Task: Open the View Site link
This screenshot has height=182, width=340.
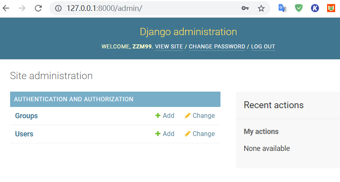Action: (x=169, y=46)
